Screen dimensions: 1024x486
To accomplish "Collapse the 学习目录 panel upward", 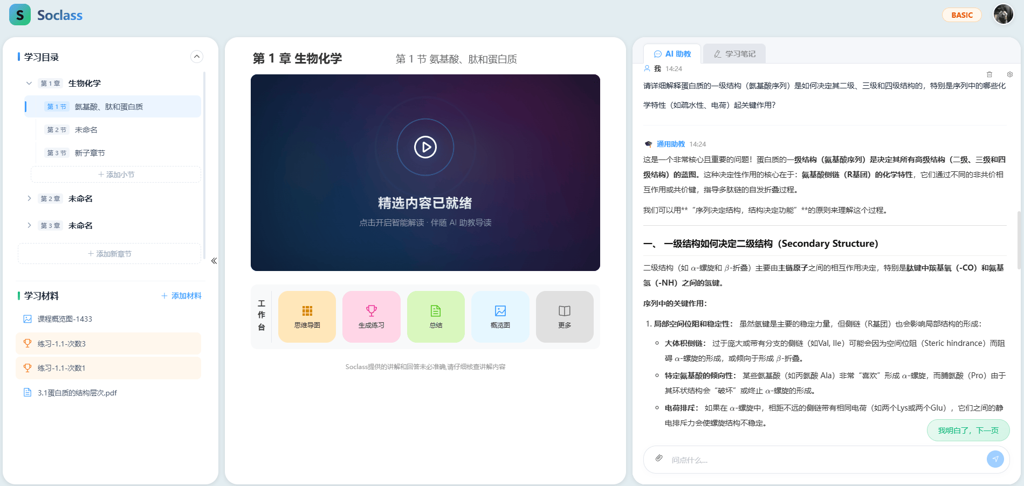I will [196, 57].
